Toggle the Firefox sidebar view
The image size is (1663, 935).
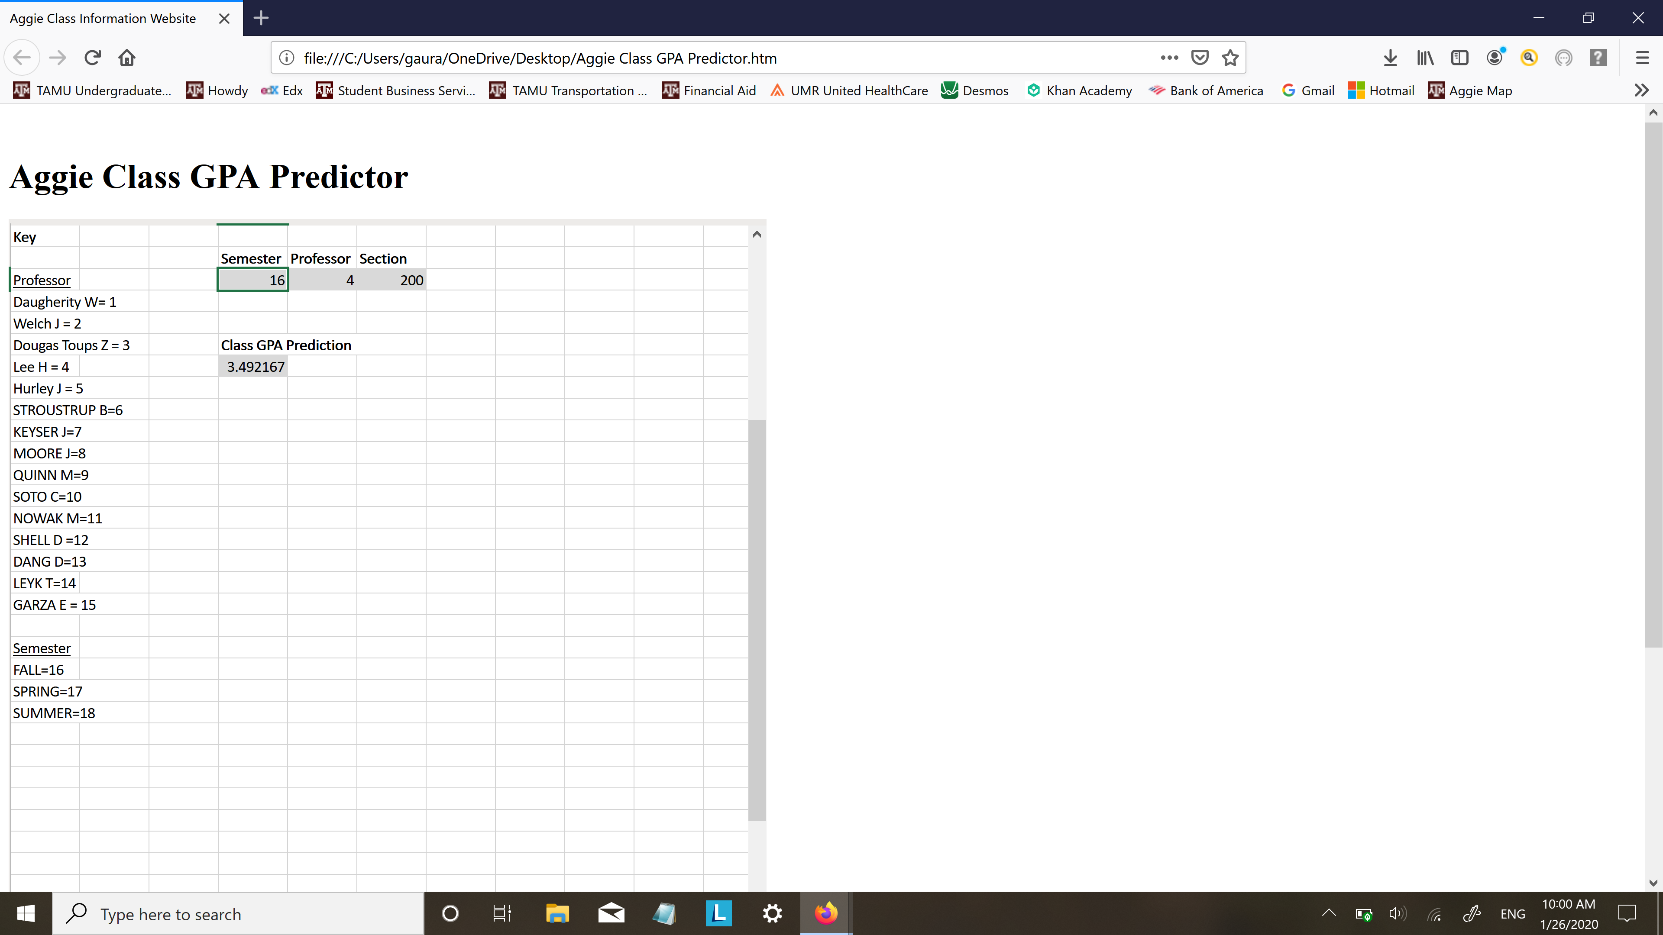click(1459, 58)
